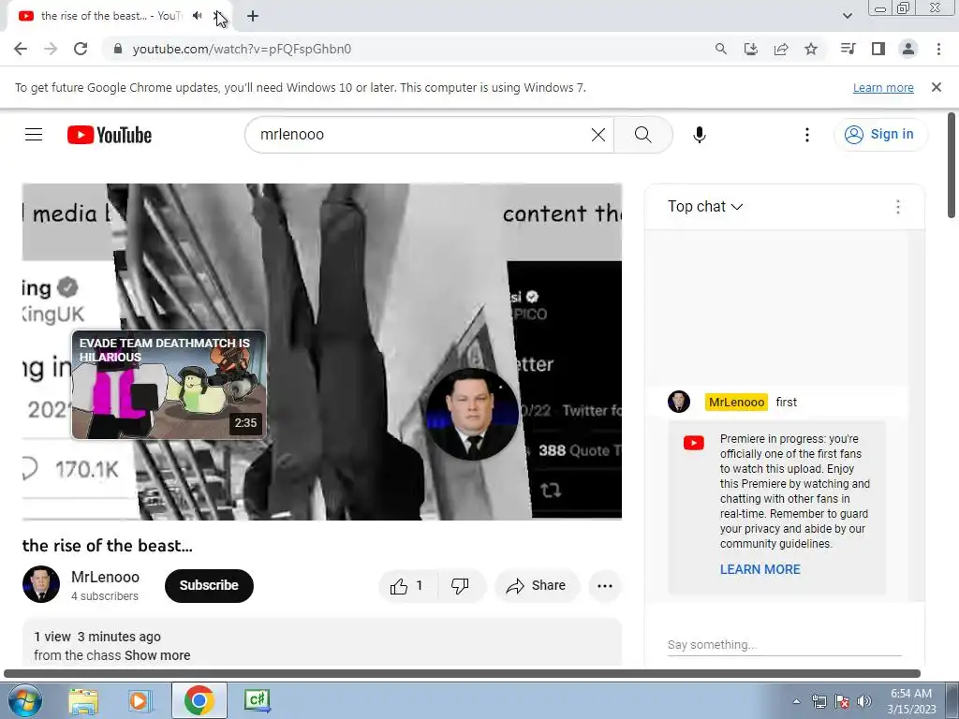View site info via padlock icon
The image size is (959, 719).
[118, 49]
